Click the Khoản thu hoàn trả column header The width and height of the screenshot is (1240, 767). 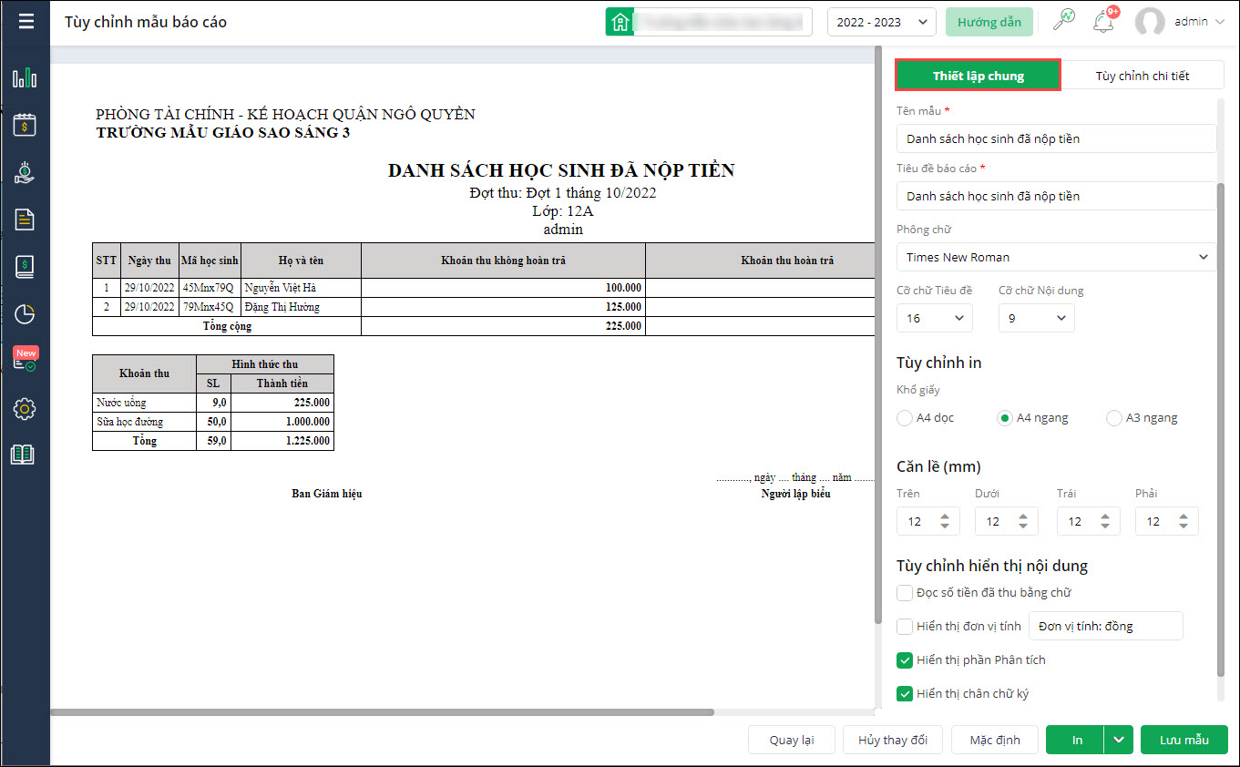[762, 261]
